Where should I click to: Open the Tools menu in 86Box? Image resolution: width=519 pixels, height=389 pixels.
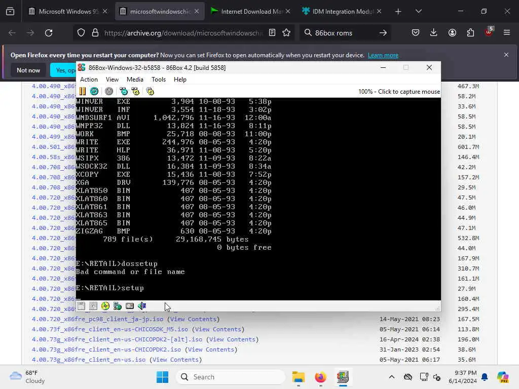coord(159,80)
